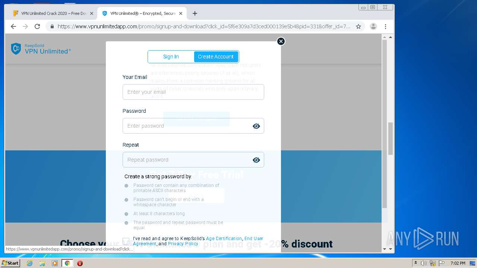
Task: Close the VPN Unlimited Encrypted tab
Action: [x=181, y=13]
